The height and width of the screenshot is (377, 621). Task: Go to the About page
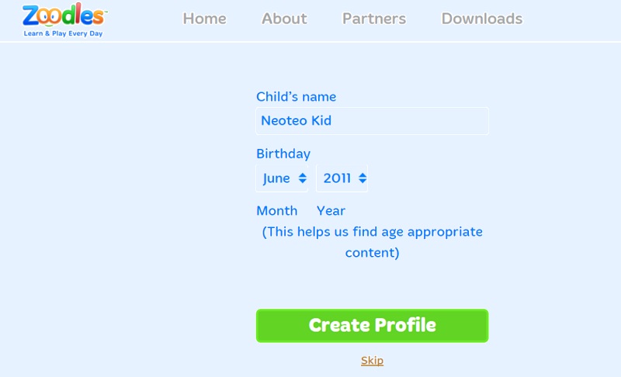click(x=284, y=19)
